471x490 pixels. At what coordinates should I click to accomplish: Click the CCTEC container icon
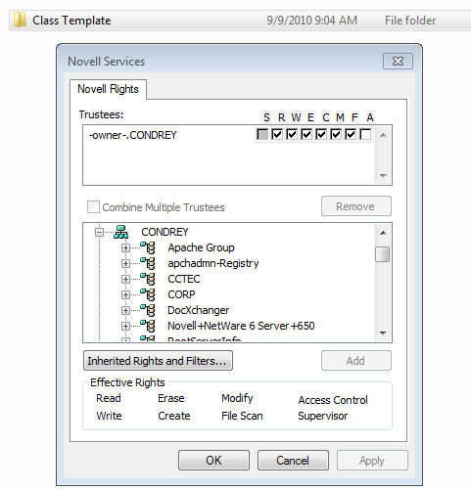coord(148,279)
